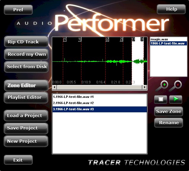Select magic.wav in the file list
This screenshot has height=171, width=189.
click(x=169, y=39)
